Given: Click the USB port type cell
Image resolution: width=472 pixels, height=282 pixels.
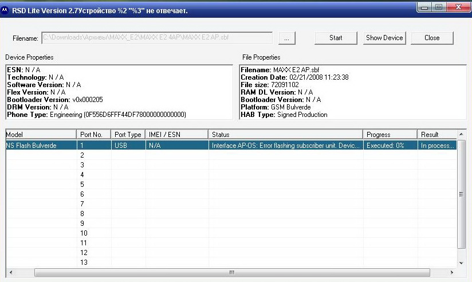Looking at the screenshot, I should click(128, 146).
